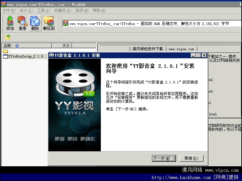Click Next (下一步) button in installer
This screenshot has width=242, height=181.
click(x=164, y=158)
